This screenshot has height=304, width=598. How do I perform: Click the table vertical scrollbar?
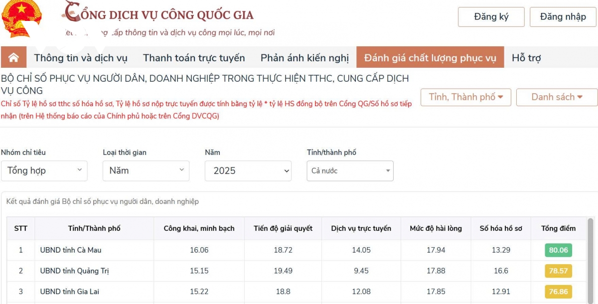(x=591, y=260)
